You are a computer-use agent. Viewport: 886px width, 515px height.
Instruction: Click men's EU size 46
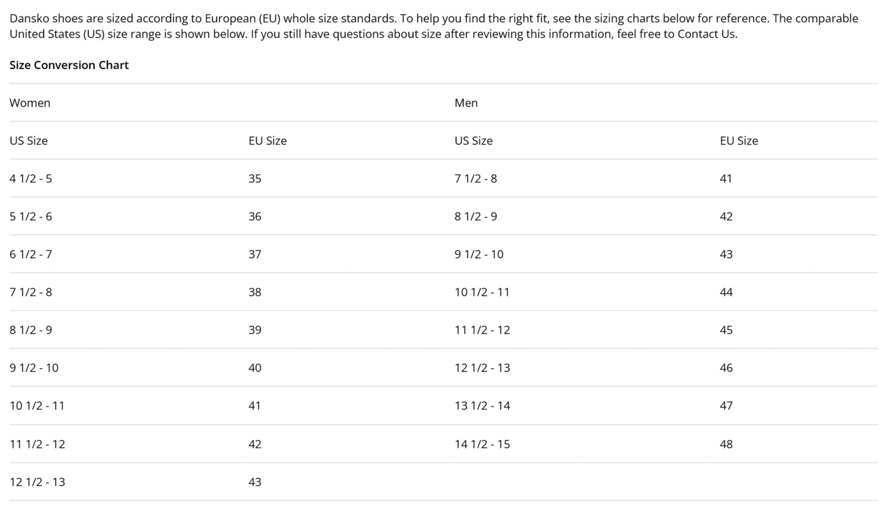coord(726,368)
